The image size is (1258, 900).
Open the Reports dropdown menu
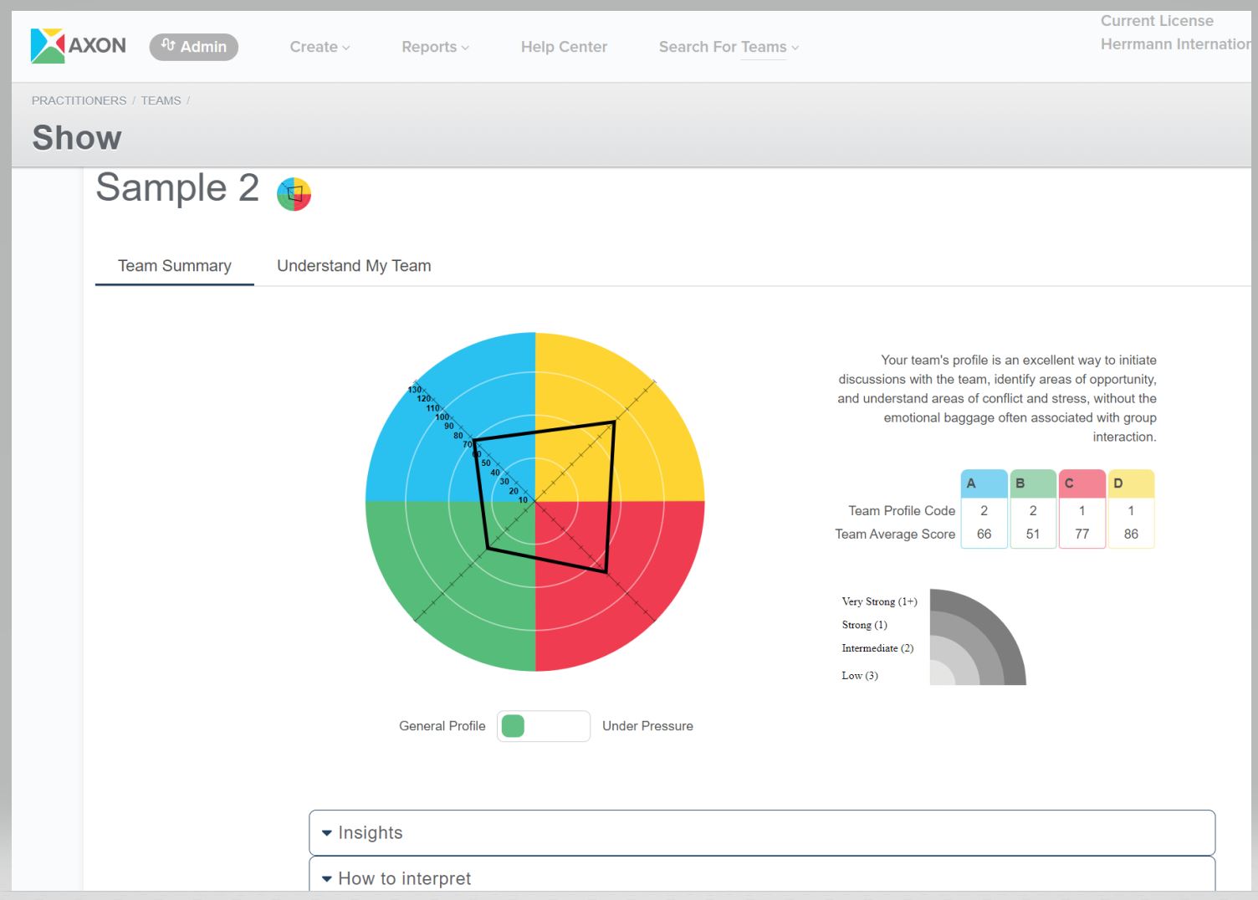(x=435, y=47)
